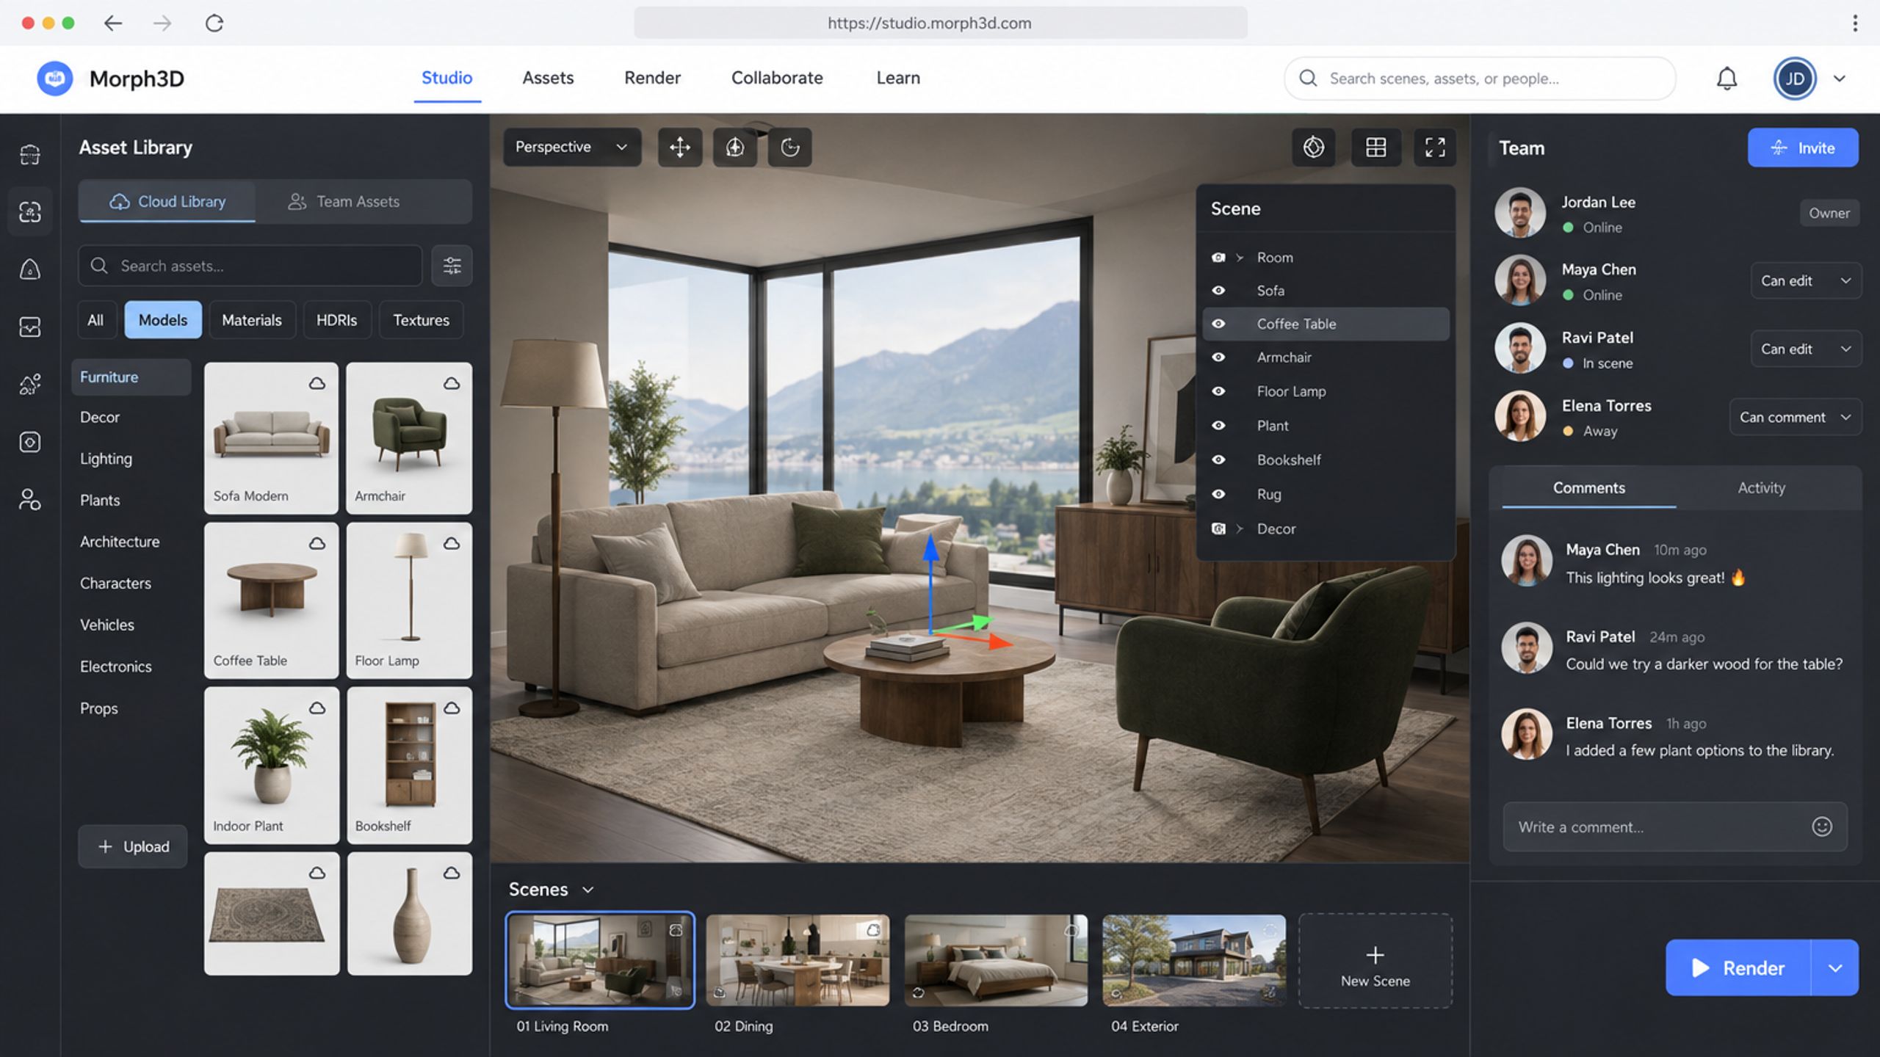Open the Render options arrow dropdown
The image size is (1880, 1057).
pos(1834,967)
